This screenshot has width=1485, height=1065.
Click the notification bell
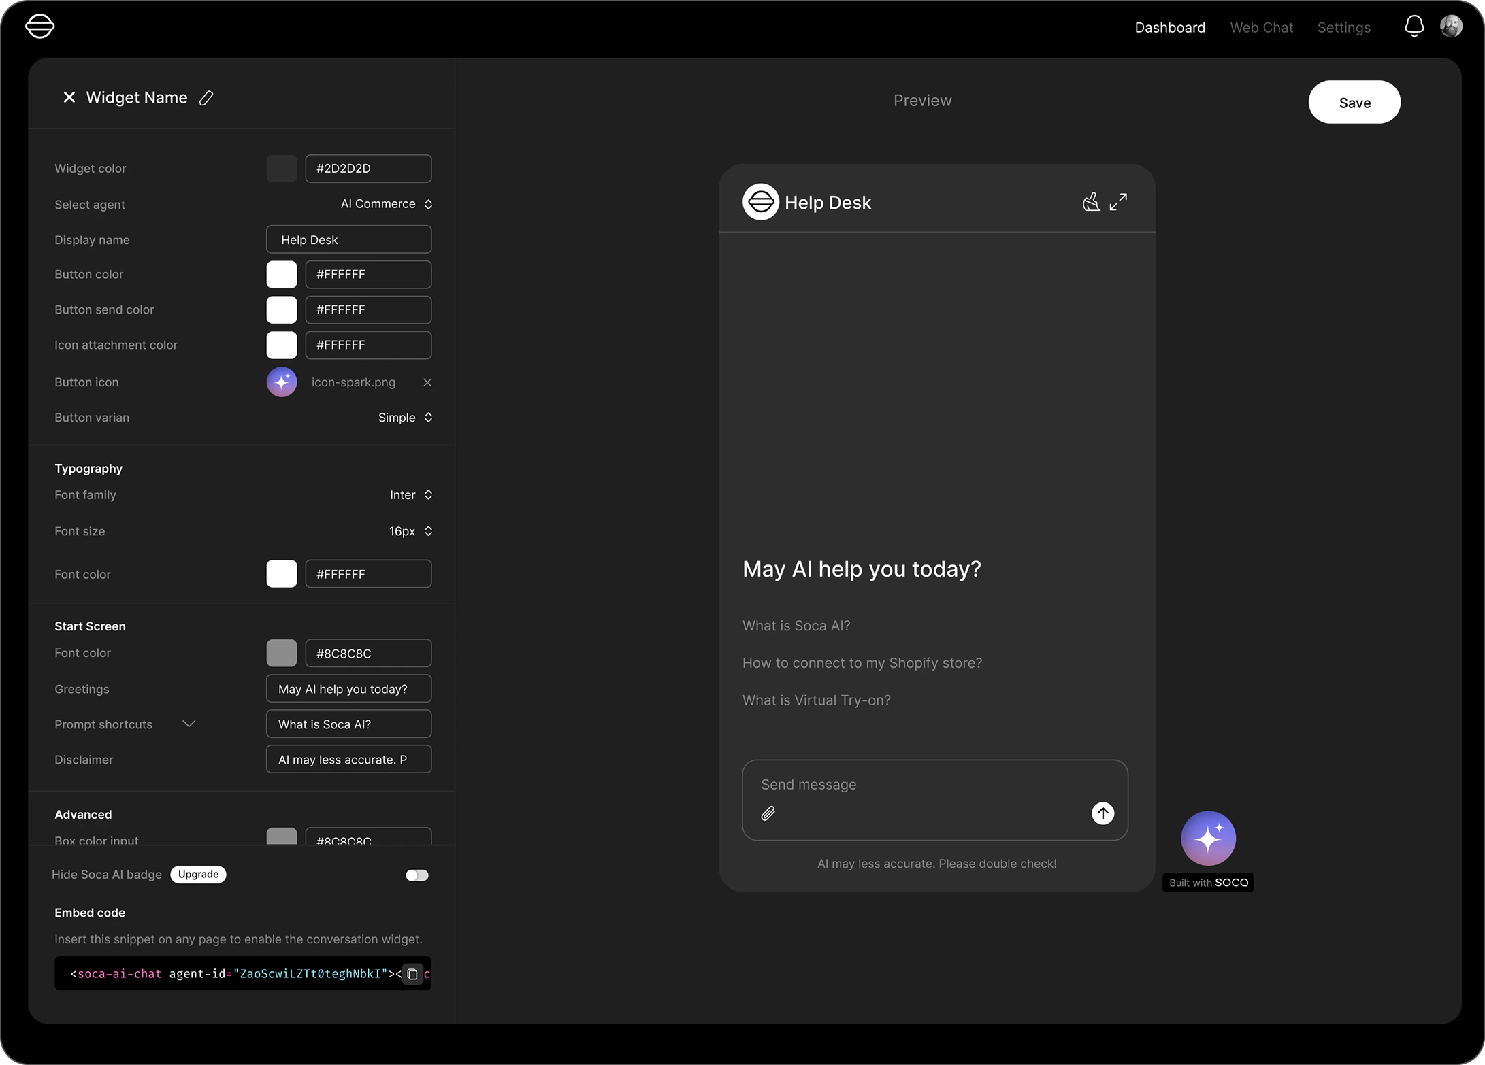coord(1414,26)
